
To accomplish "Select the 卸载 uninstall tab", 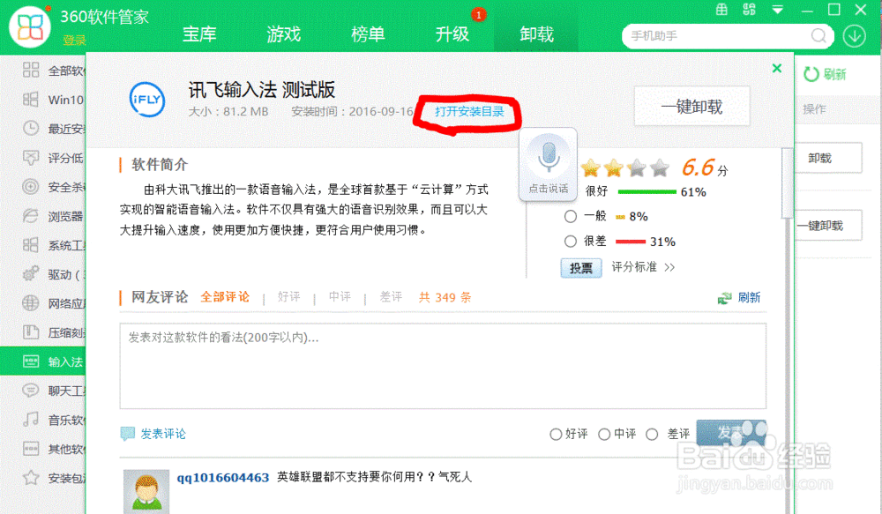I will [x=536, y=34].
